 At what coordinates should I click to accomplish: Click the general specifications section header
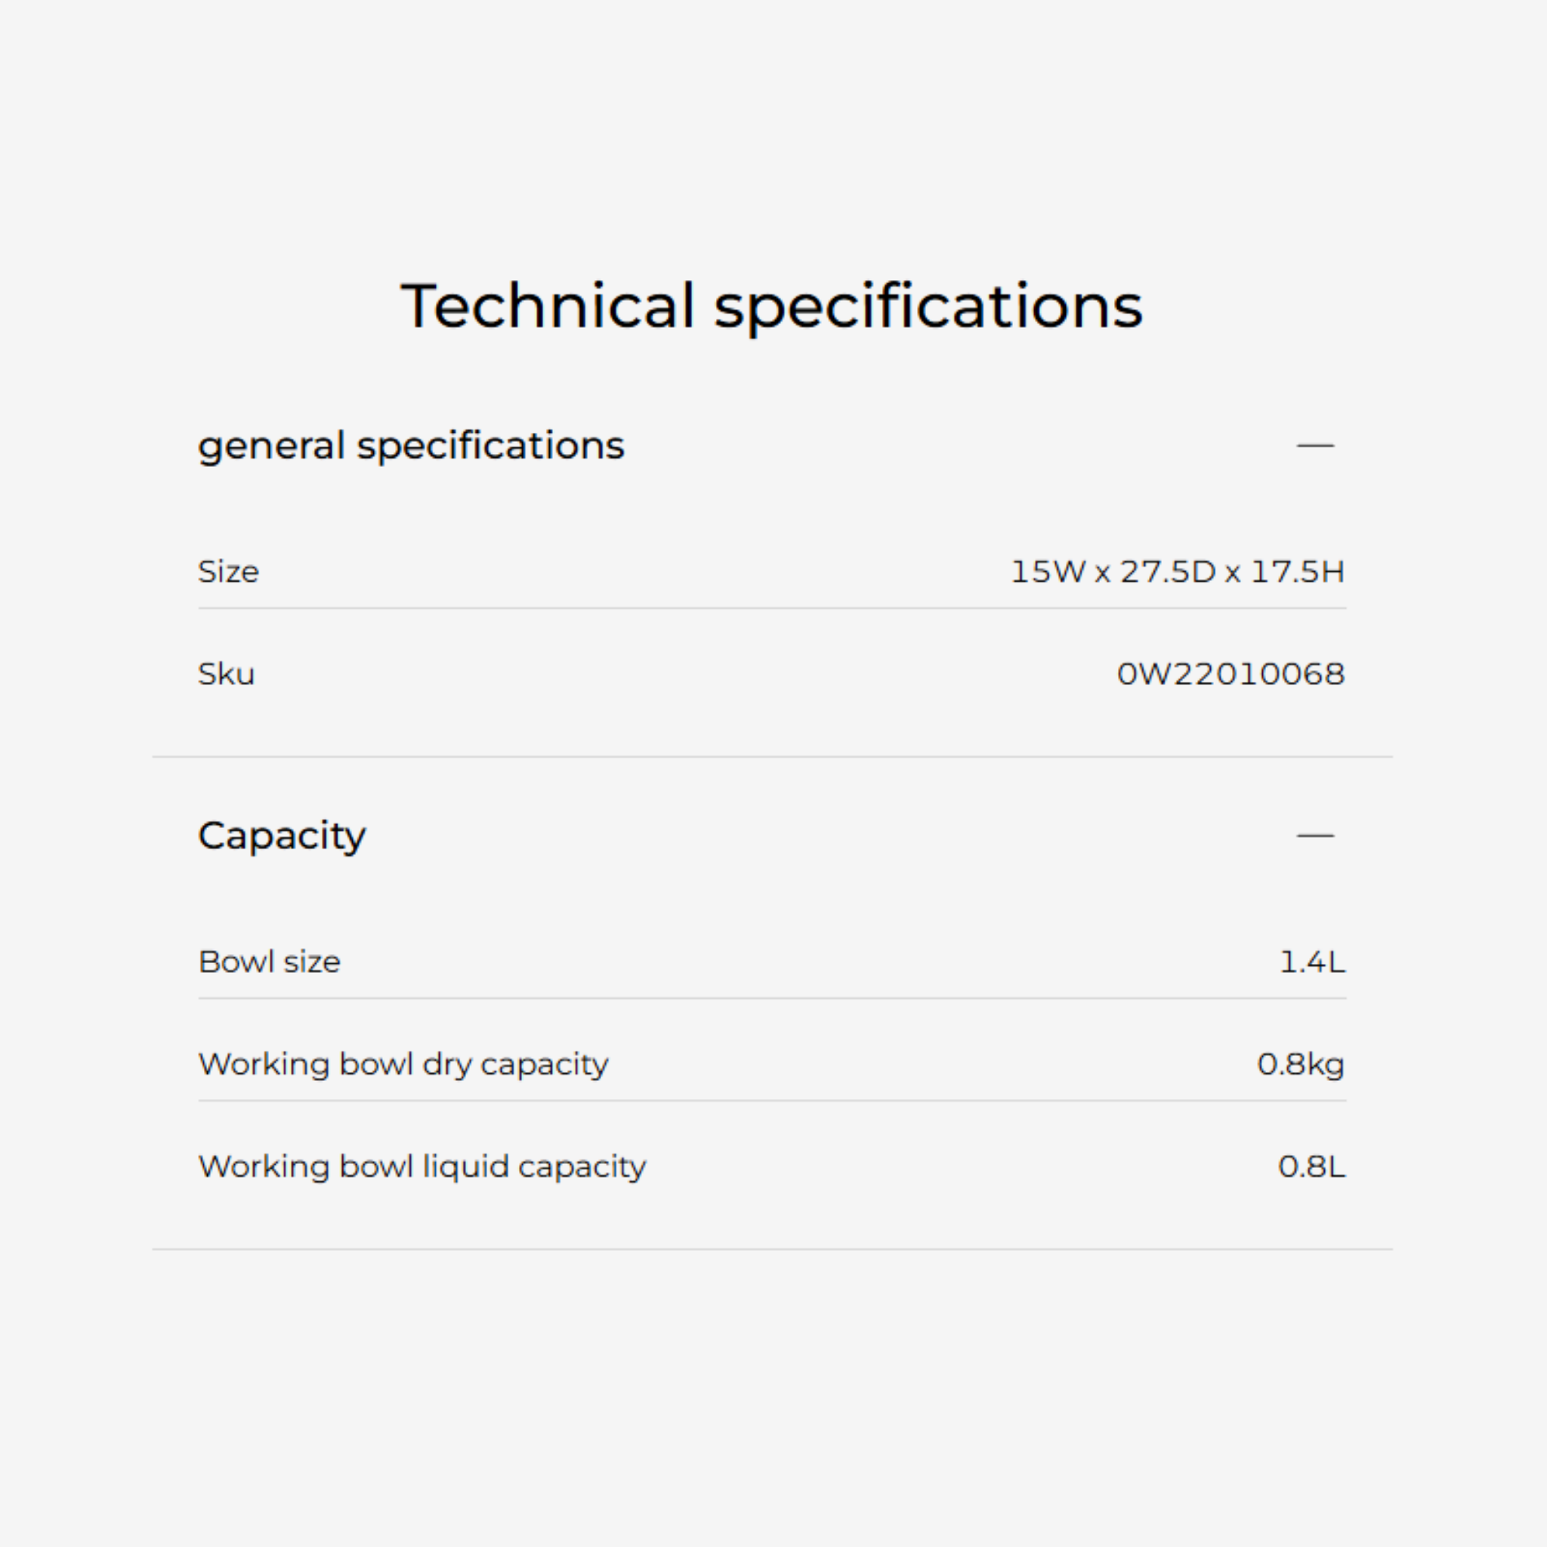click(411, 445)
